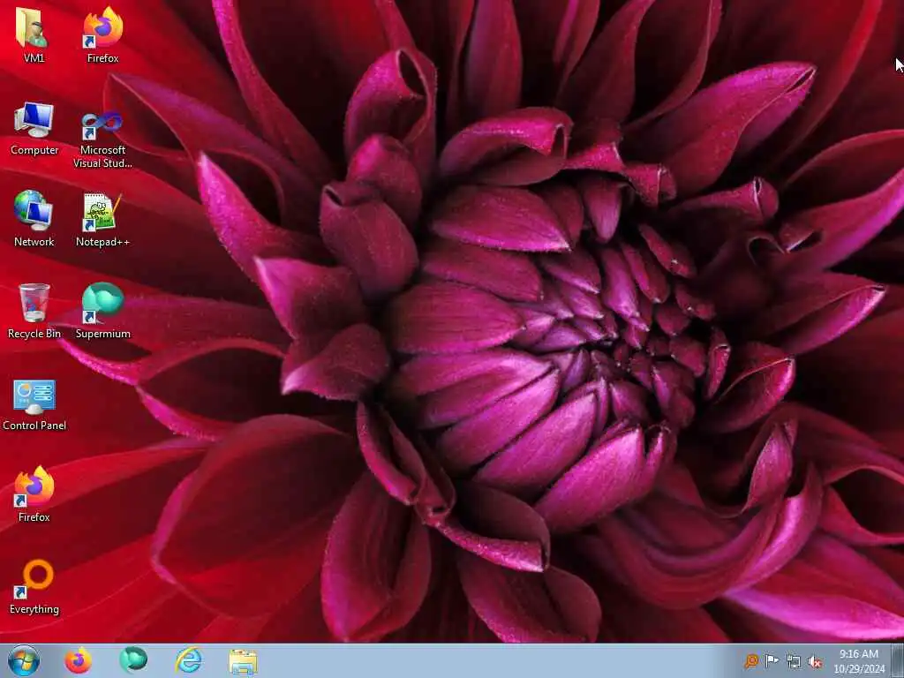
Task: Select the Supermium desktop shortcut
Action: pyautogui.click(x=102, y=311)
